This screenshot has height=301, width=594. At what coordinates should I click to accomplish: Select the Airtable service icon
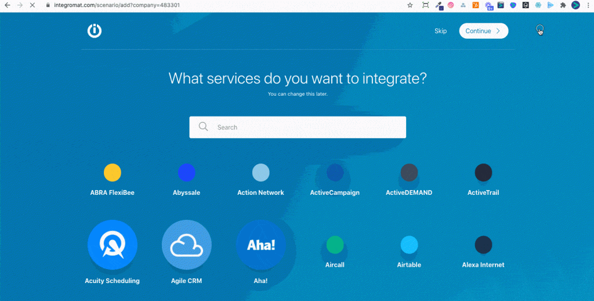tap(409, 245)
